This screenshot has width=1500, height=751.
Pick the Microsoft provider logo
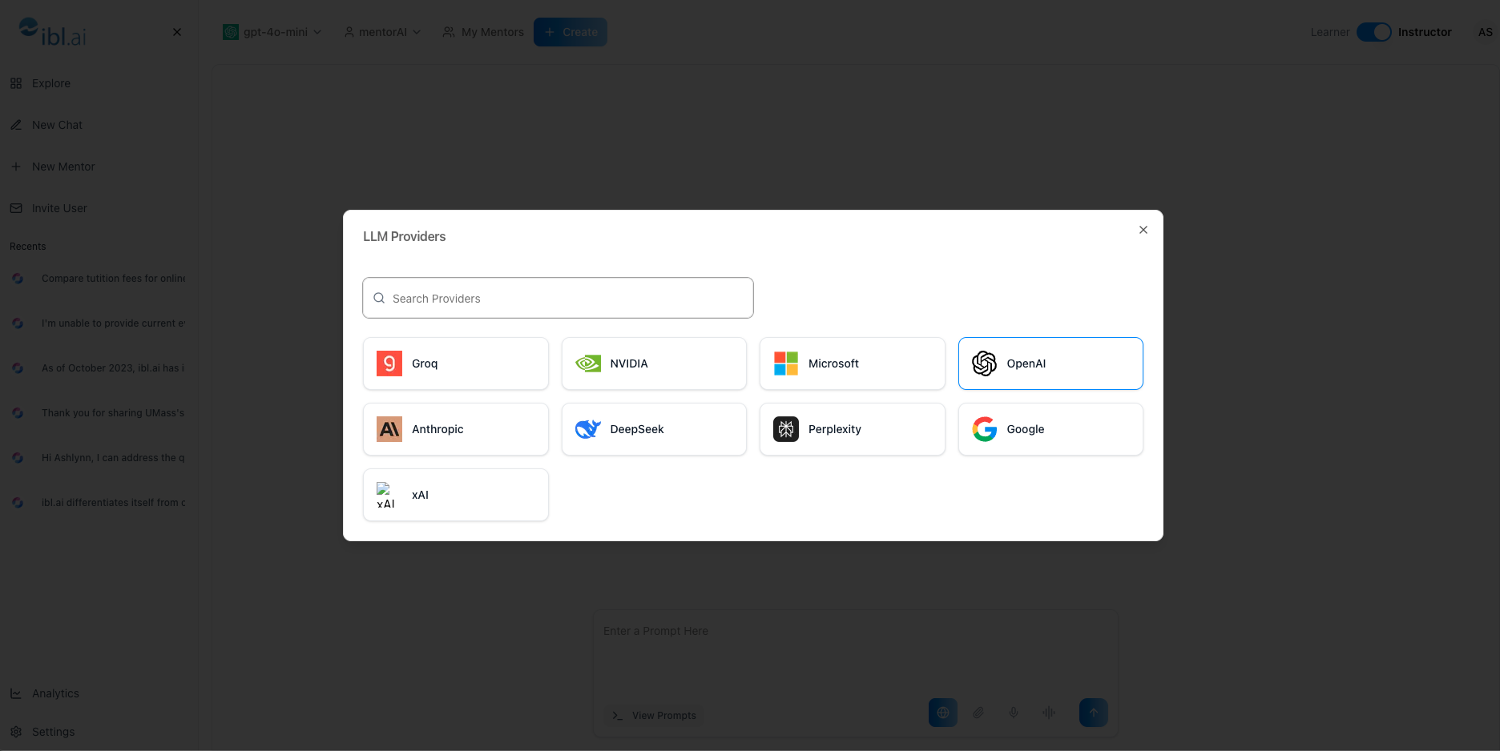pyautogui.click(x=786, y=363)
